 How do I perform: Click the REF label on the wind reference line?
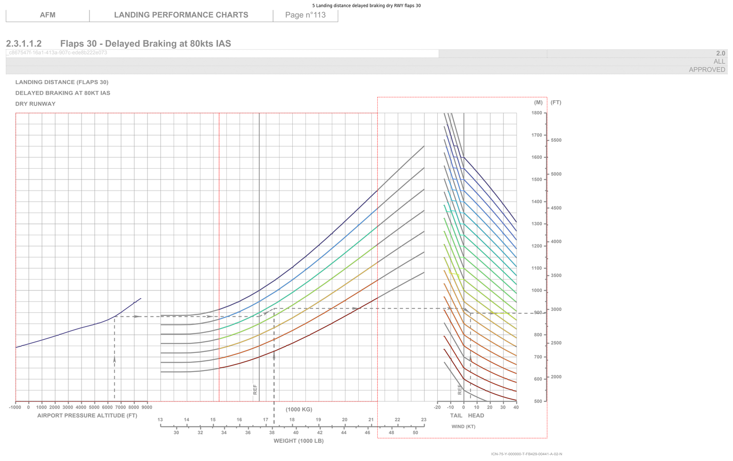click(460, 390)
